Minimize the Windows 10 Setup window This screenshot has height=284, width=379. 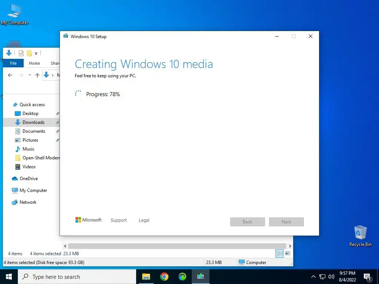(277, 37)
